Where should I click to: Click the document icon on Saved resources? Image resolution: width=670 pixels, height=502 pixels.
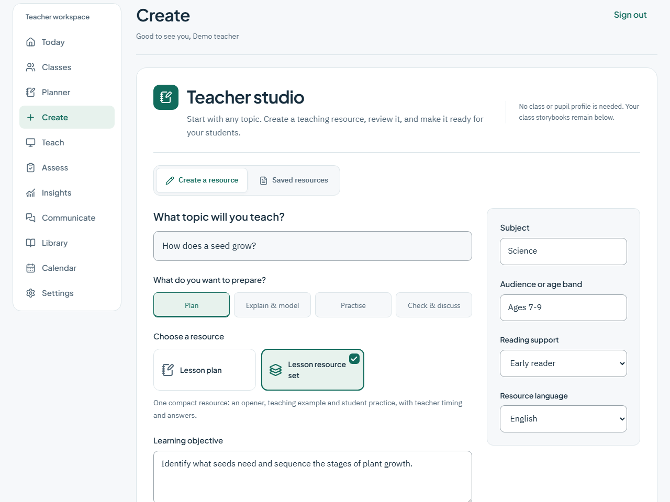click(x=264, y=180)
